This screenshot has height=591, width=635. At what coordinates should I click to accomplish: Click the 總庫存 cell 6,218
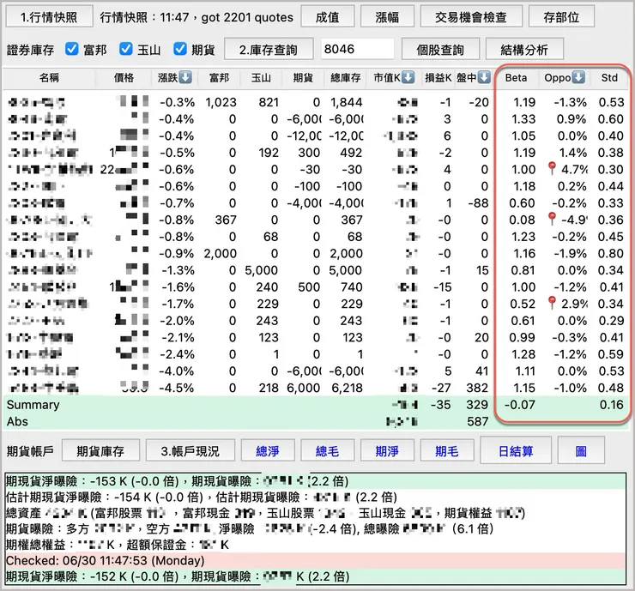(347, 388)
